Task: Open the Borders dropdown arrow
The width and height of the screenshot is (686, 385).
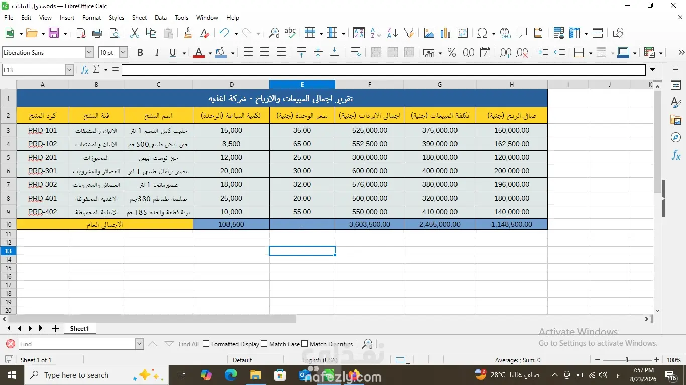Action: coord(590,53)
